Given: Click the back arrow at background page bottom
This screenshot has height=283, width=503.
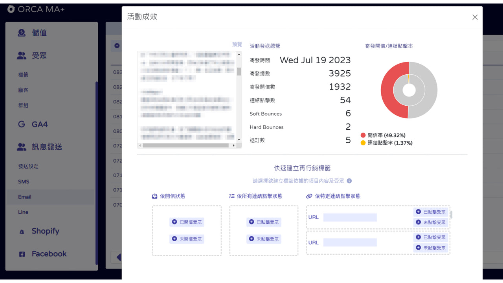Looking at the screenshot, I should [119, 257].
